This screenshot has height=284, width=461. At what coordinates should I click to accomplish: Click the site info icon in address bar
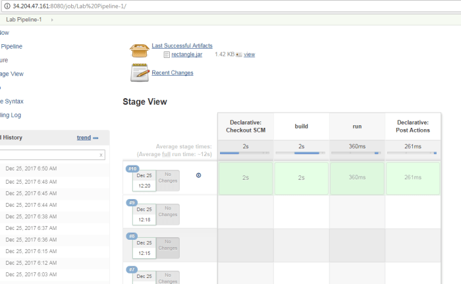coord(6,6)
